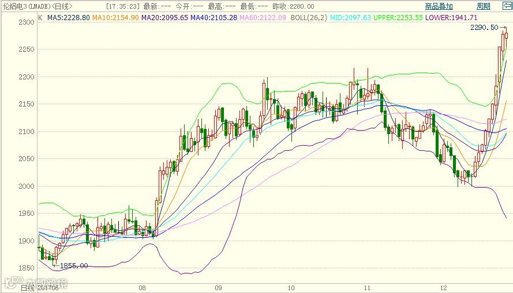Click the 2290.50 high price annotation
Viewport: 513px width, 293px height.
pyautogui.click(x=484, y=28)
